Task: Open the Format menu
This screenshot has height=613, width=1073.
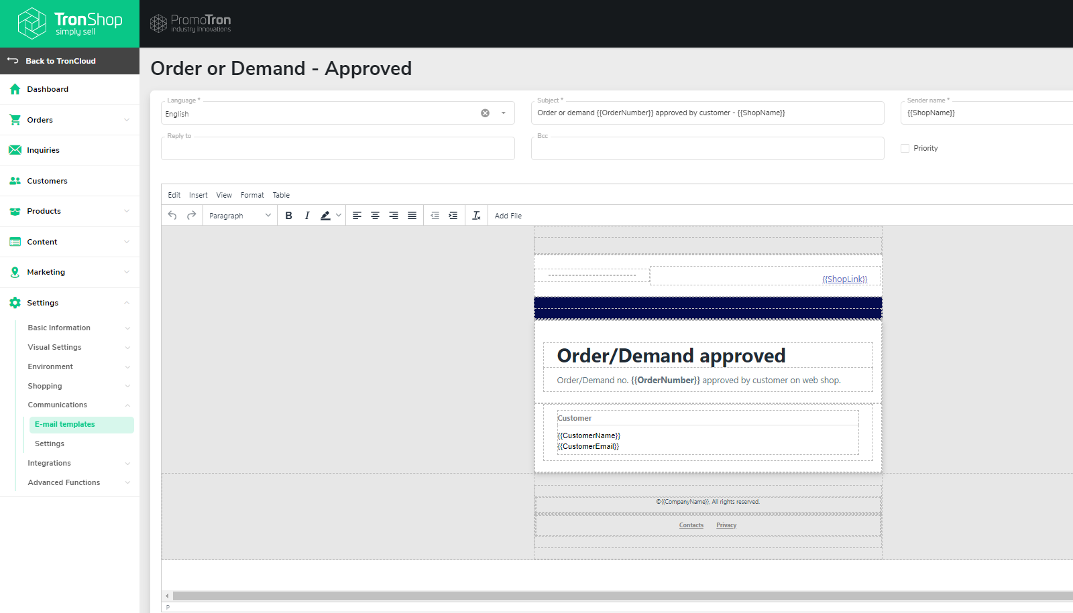Action: [x=252, y=195]
